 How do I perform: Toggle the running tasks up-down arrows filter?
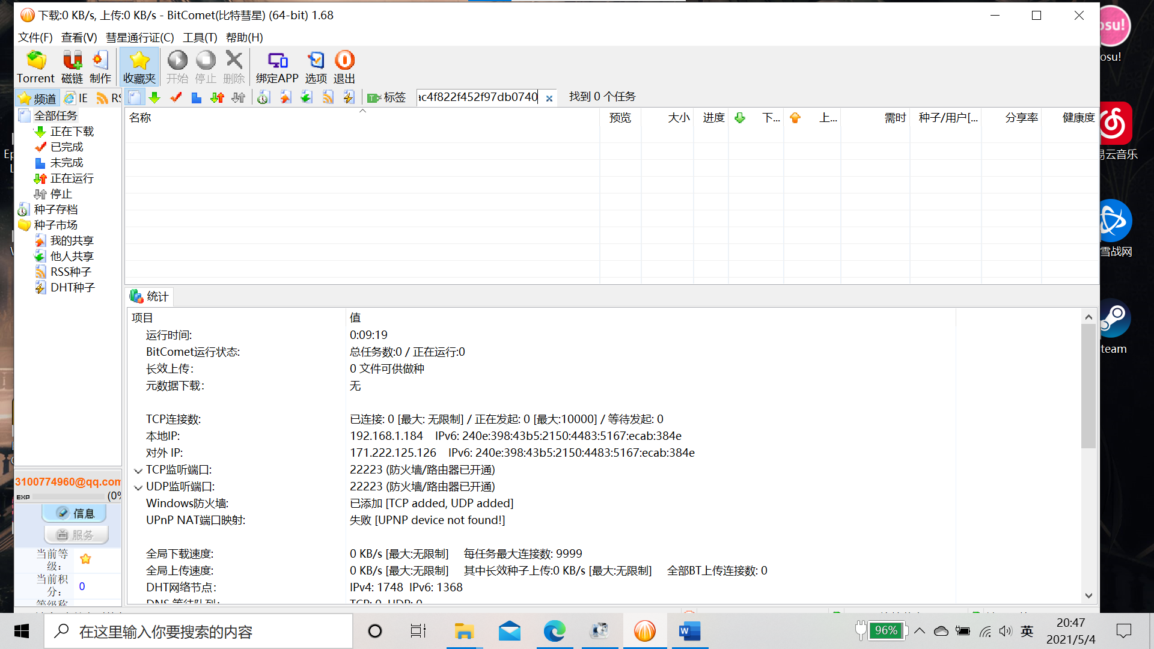pyautogui.click(x=217, y=97)
